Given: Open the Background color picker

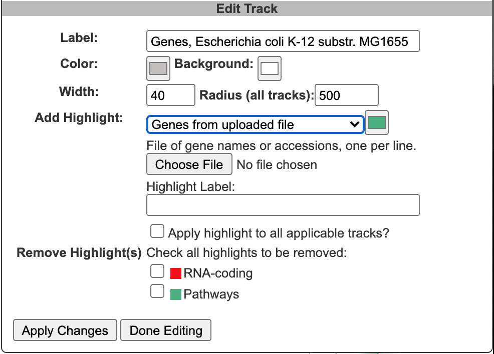Looking at the screenshot, I should (269, 68).
